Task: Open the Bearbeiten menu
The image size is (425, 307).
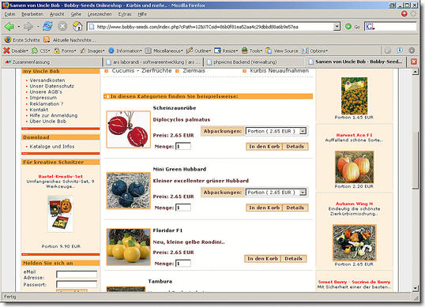Action: click(32, 14)
